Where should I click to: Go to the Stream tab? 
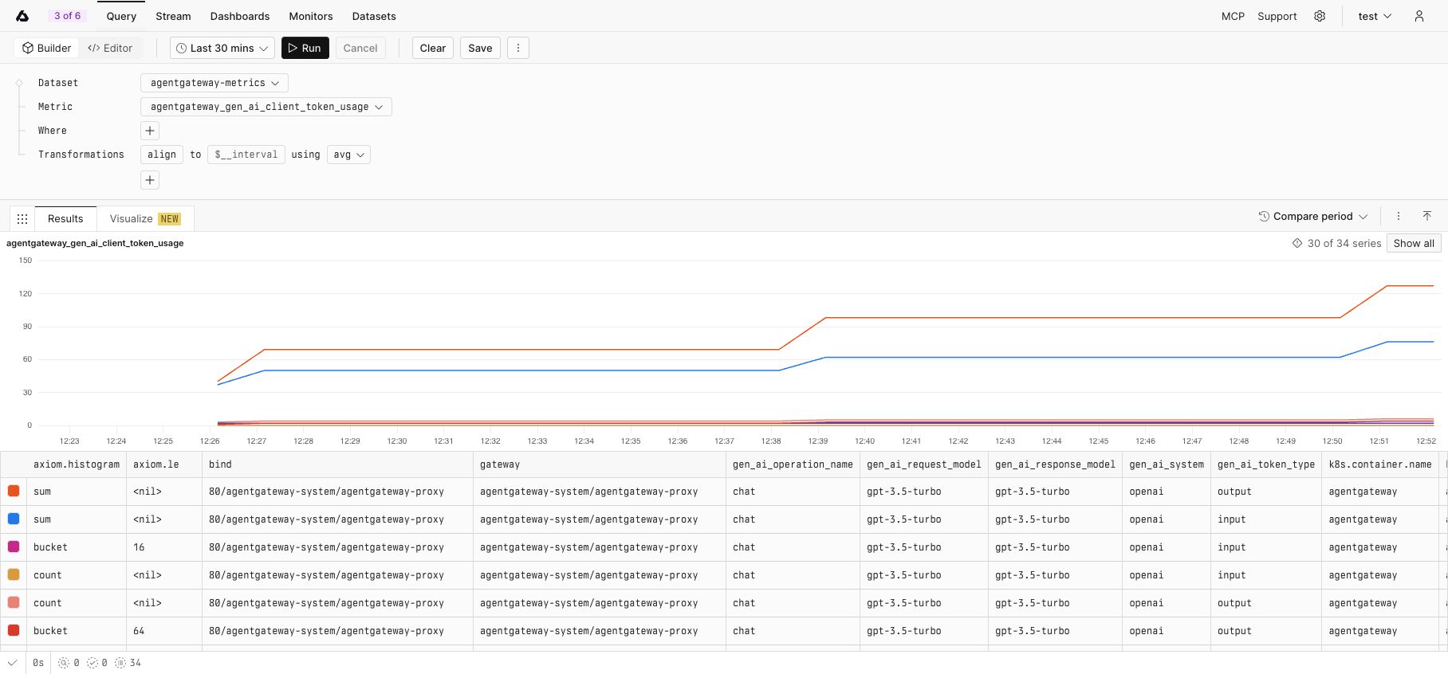tap(173, 16)
